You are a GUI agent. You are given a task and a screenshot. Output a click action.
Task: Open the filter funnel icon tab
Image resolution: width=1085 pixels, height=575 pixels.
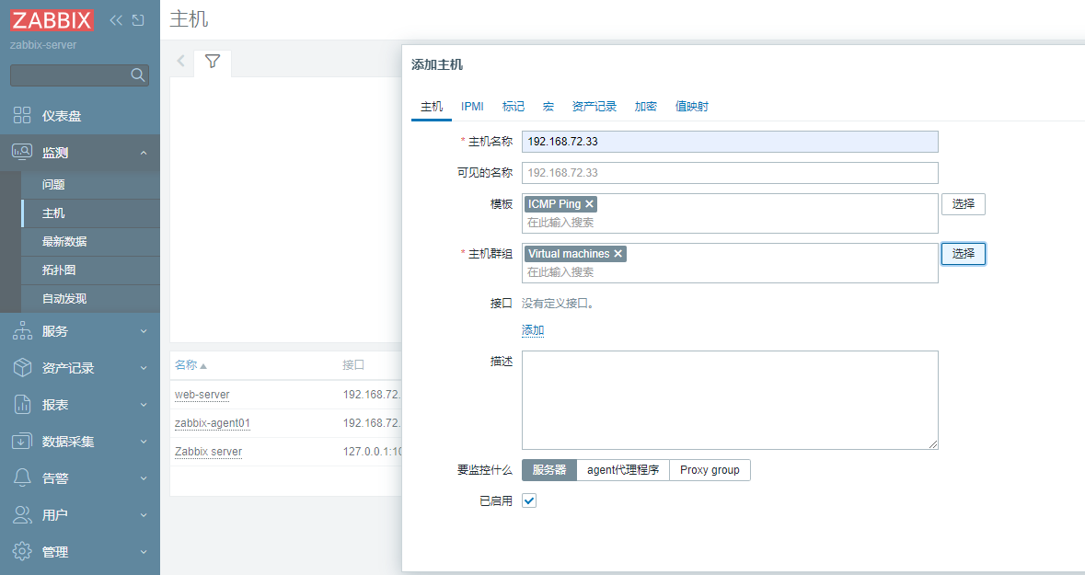(213, 62)
